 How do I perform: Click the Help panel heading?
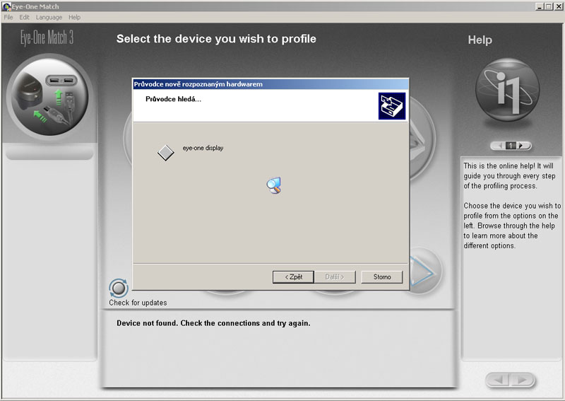480,40
